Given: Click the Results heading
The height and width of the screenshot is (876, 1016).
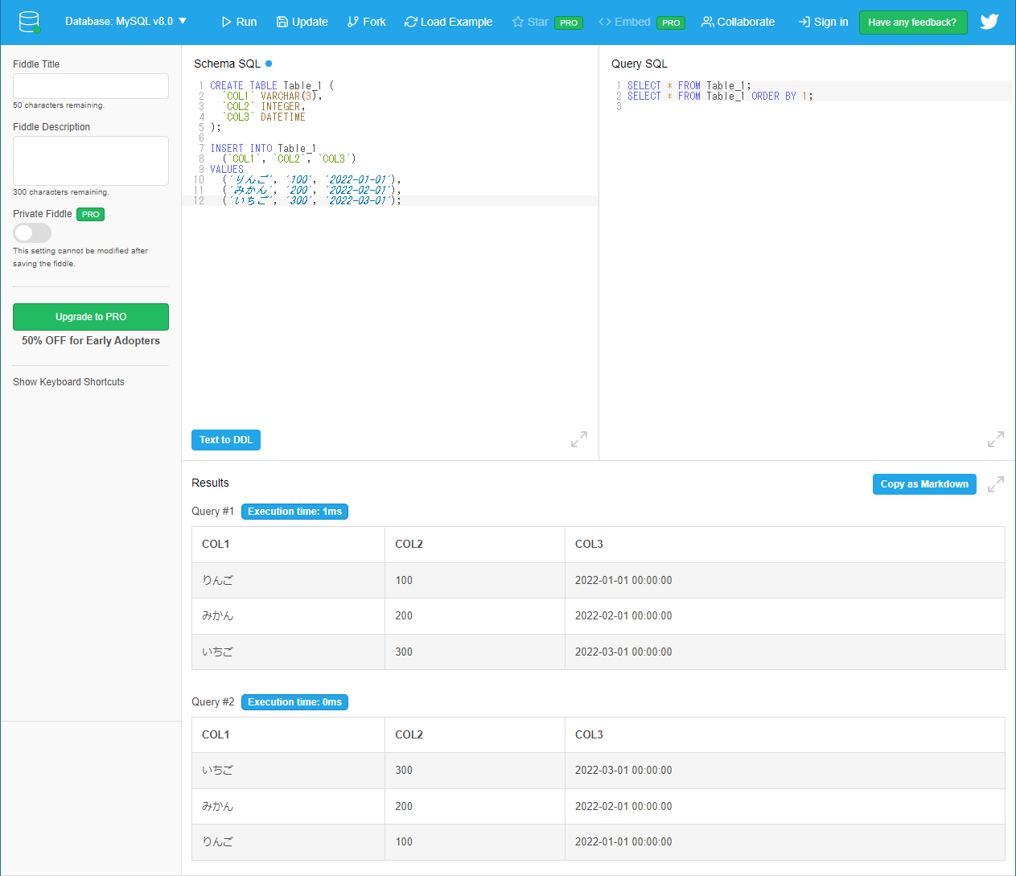Looking at the screenshot, I should pos(210,483).
